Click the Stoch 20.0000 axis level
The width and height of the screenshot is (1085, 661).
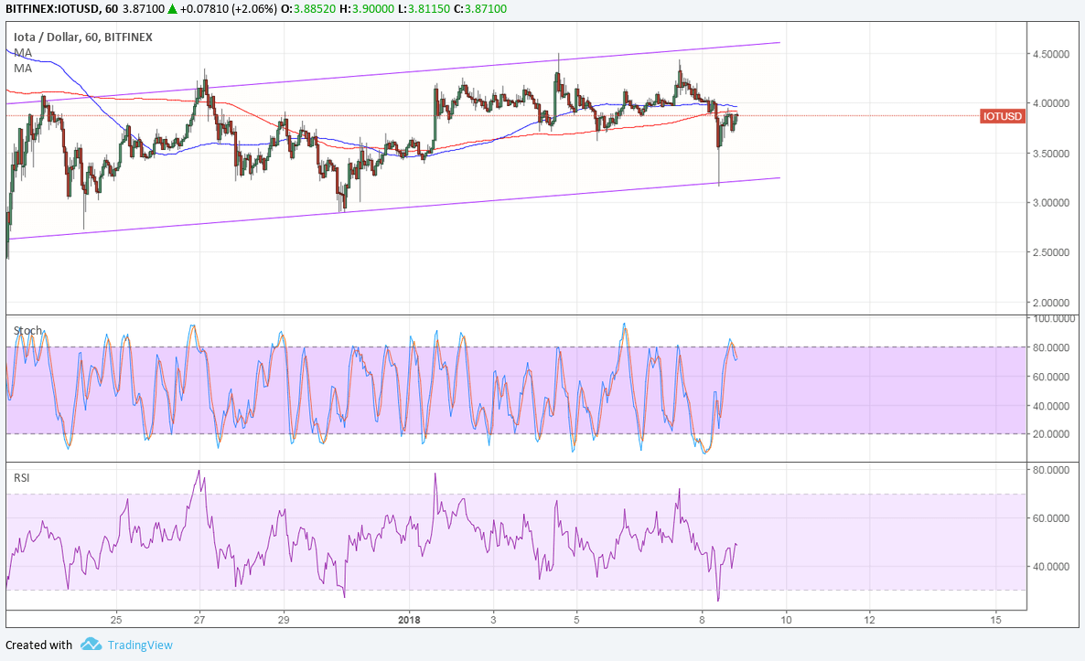point(1051,434)
